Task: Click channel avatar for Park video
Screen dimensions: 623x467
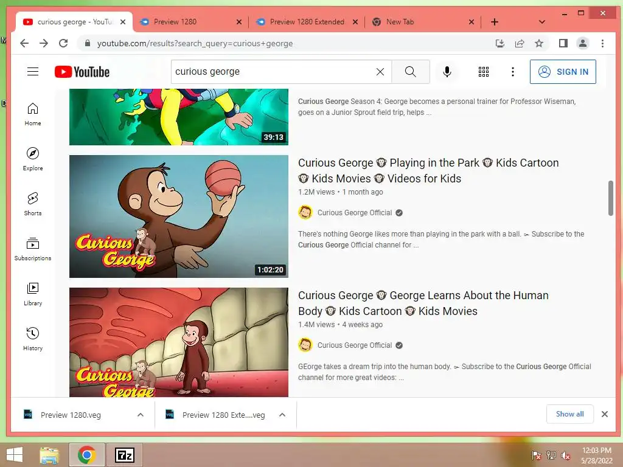Action: click(305, 212)
